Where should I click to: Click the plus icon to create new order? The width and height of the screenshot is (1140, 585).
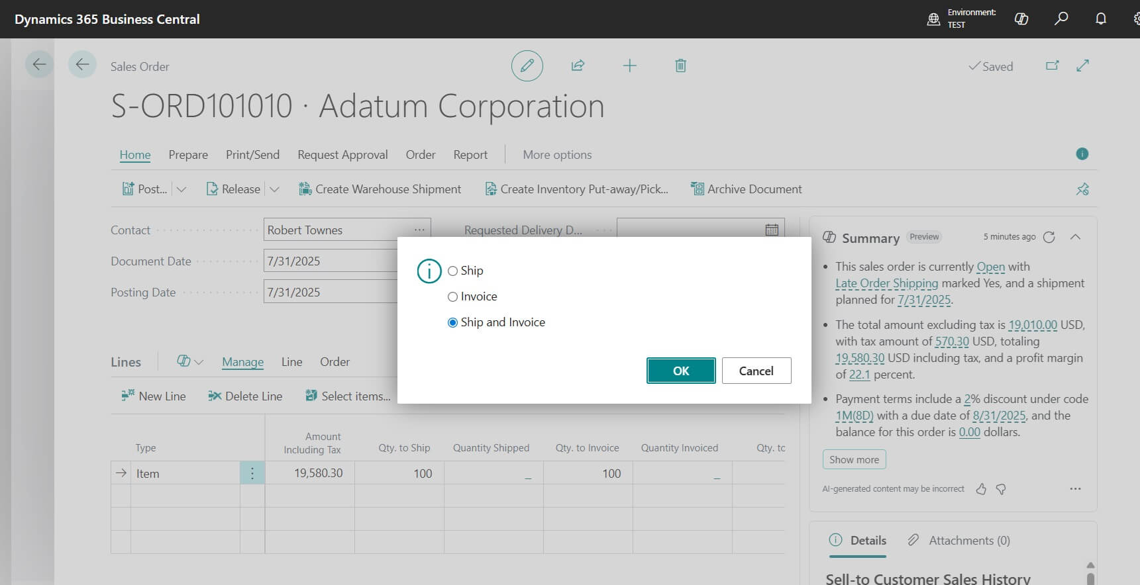click(629, 66)
